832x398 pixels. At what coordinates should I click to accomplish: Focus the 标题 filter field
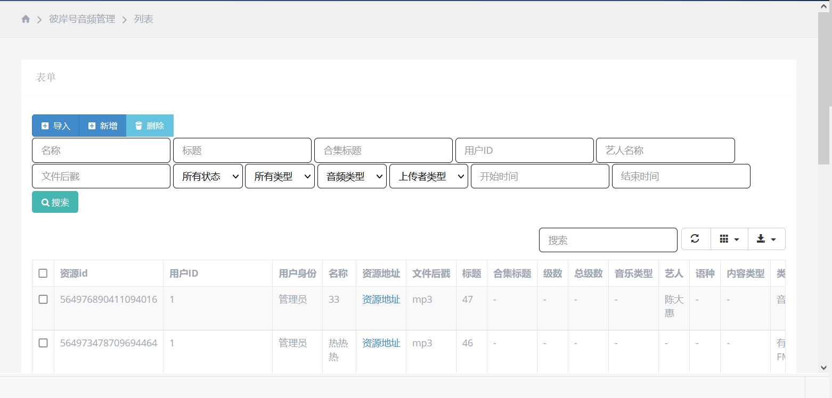[242, 151]
